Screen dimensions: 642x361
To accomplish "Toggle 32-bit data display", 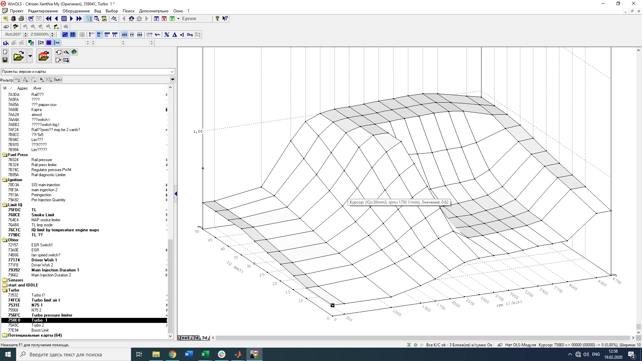I will point(107,34).
